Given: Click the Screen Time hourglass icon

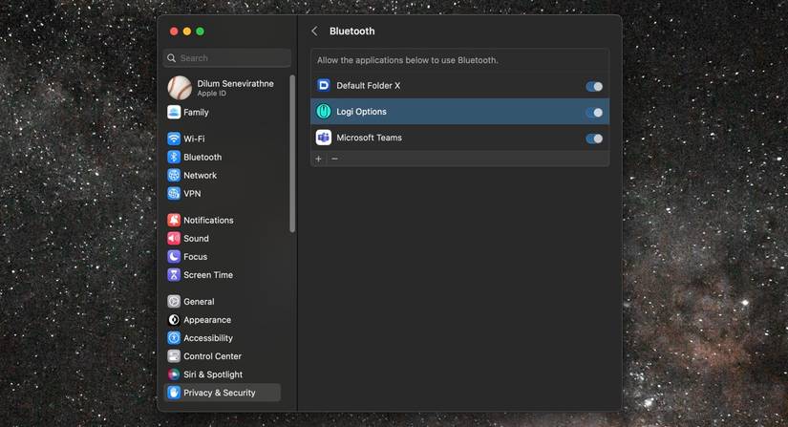Looking at the screenshot, I should [174, 275].
